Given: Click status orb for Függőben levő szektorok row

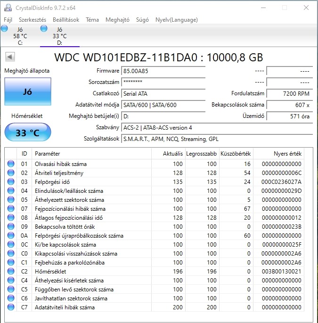Looking at the screenshot, I should [x=11, y=289].
